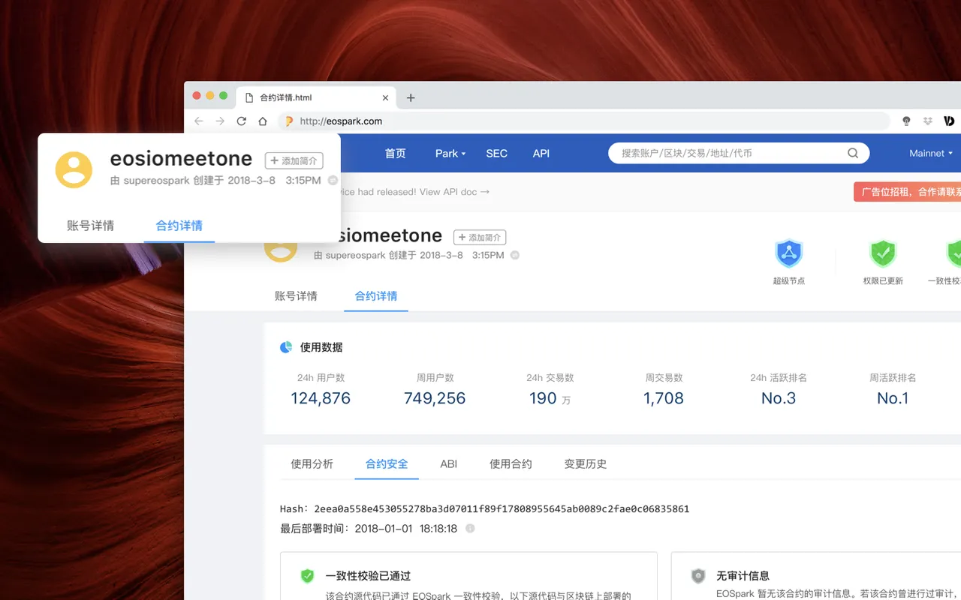The image size is (961, 600).
Task: Open API in the navigation bar
Action: (x=541, y=153)
